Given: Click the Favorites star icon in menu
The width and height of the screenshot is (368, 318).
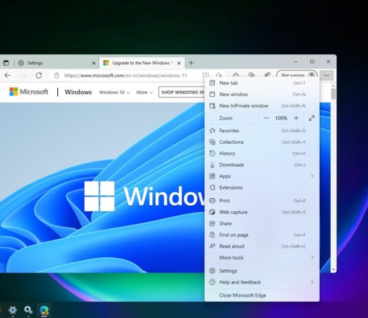Looking at the screenshot, I should [212, 131].
